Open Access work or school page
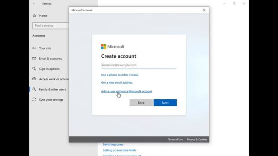 [x=54, y=79]
